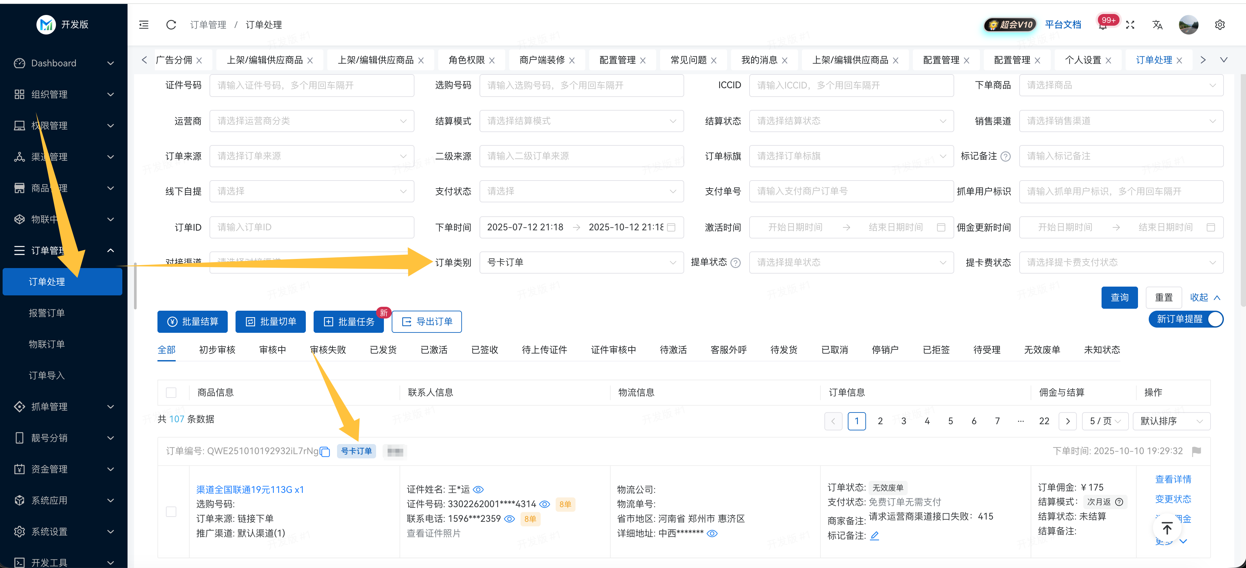Open the 5 / 页 page size selector
The image size is (1246, 568).
[1105, 421]
